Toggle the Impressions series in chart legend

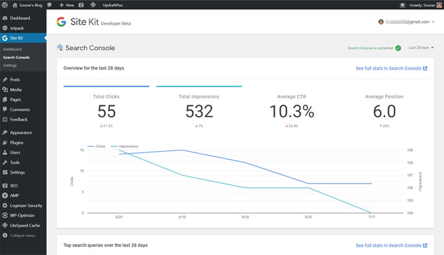point(125,146)
